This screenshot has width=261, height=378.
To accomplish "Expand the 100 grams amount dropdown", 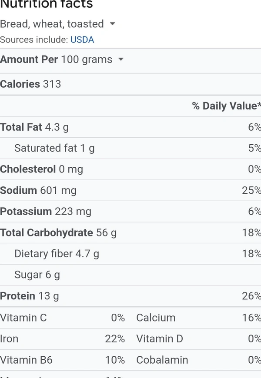I will click(x=121, y=60).
